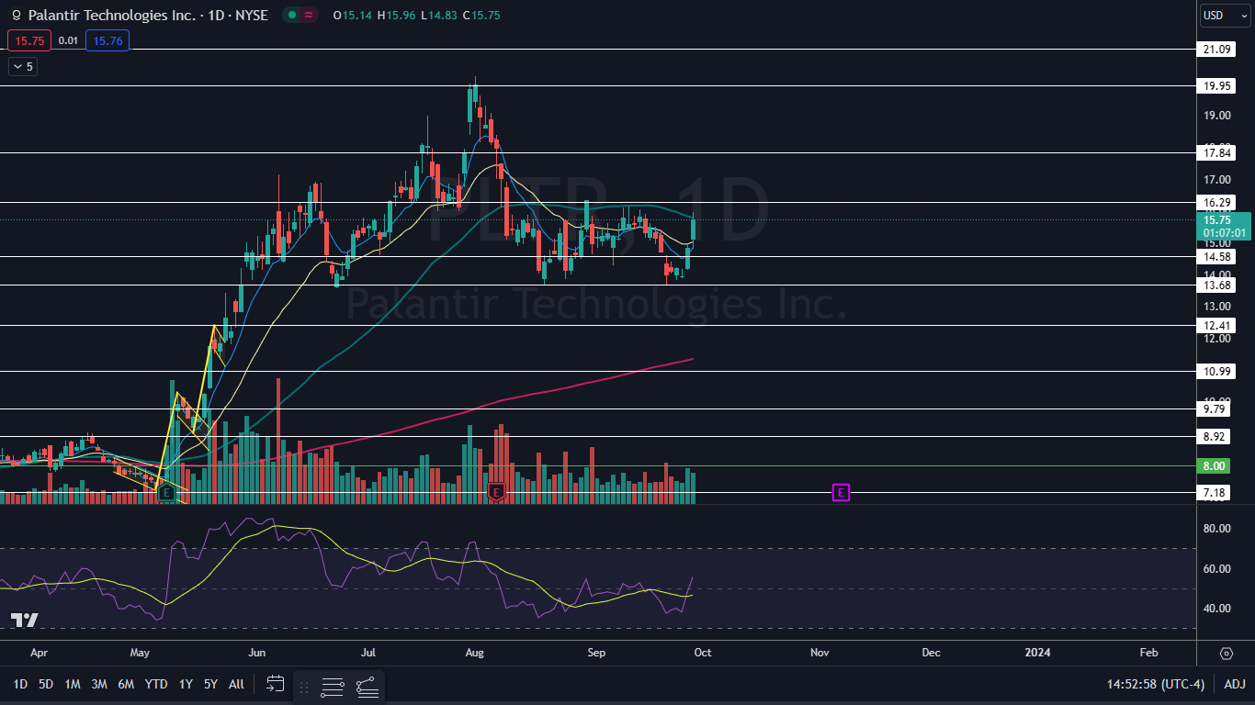Click the green market status dot
Image resolution: width=1255 pixels, height=705 pixels.
[290, 15]
